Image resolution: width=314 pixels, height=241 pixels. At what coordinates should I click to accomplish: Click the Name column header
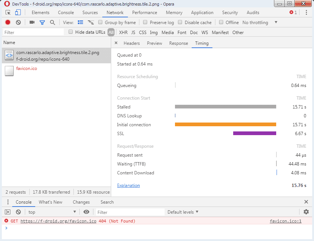point(56,43)
